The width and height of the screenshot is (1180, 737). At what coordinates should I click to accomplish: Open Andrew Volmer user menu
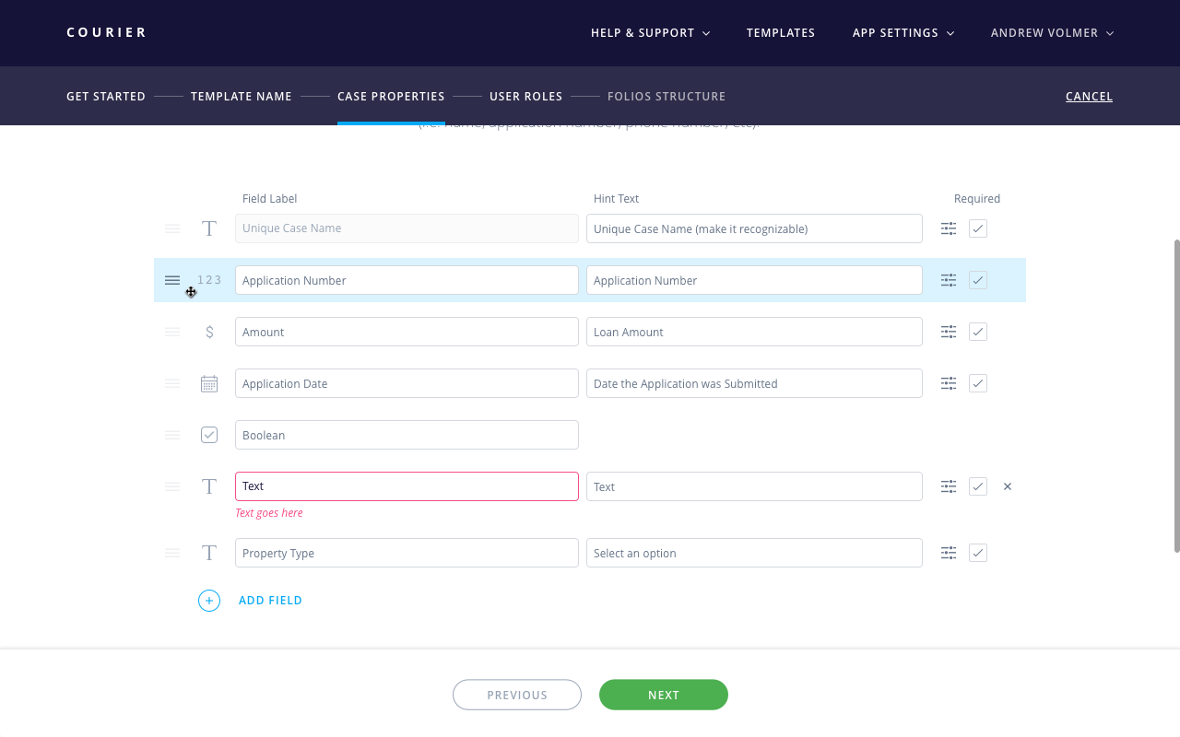[x=1052, y=33]
